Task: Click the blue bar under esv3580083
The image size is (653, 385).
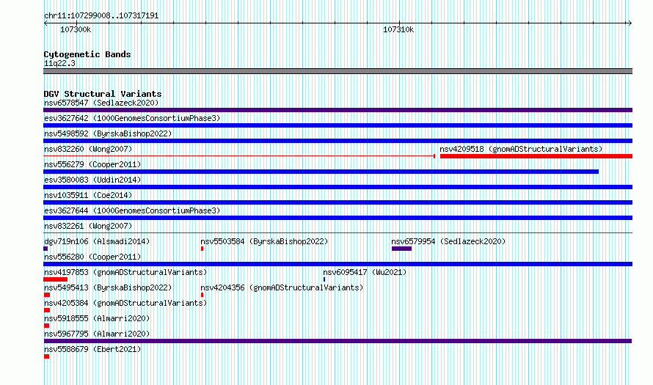Action: 338,187
